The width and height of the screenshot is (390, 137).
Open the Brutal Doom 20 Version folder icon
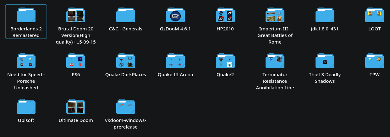(x=76, y=15)
